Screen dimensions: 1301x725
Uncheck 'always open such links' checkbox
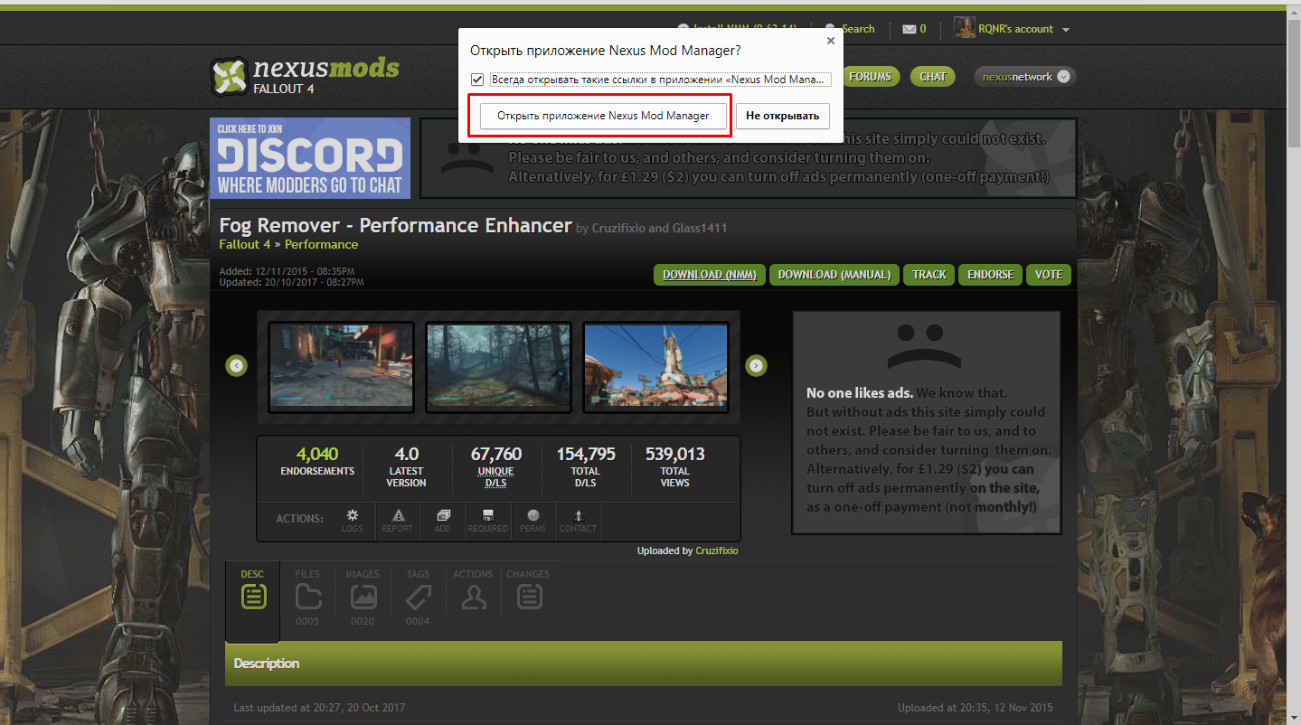tap(477, 80)
